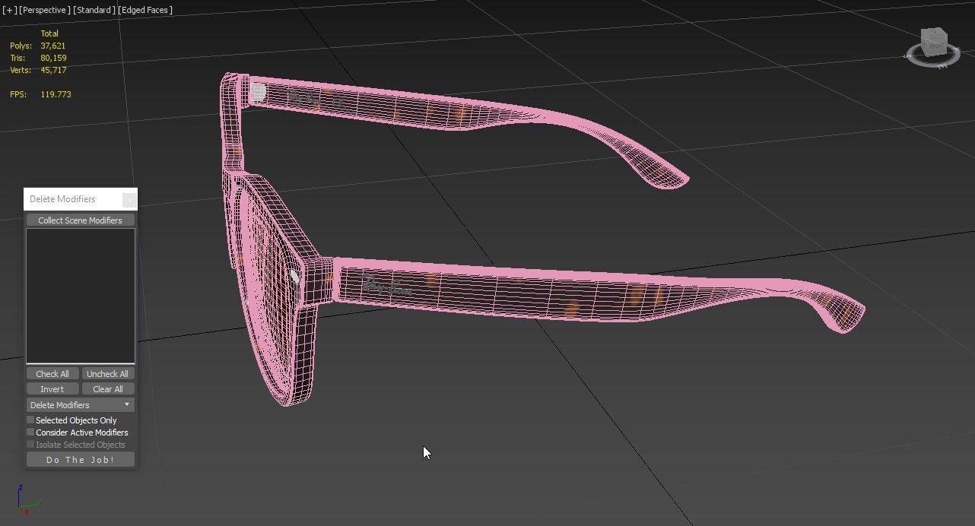Viewport: 975px width, 526px height.
Task: Click Collect Scene Modifiers button
Action: point(80,220)
